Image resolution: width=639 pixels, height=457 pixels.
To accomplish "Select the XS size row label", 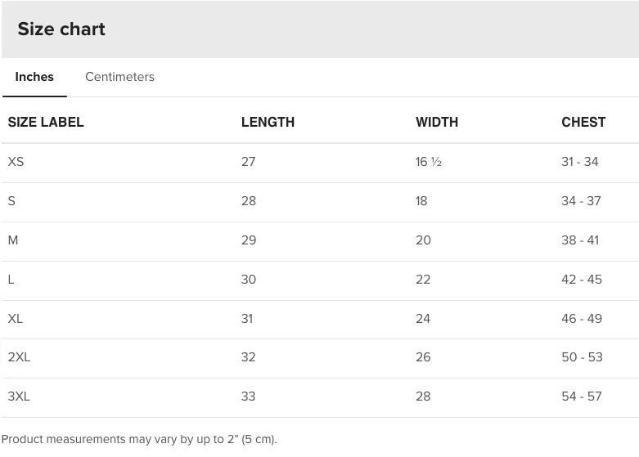I will (x=16, y=162).
